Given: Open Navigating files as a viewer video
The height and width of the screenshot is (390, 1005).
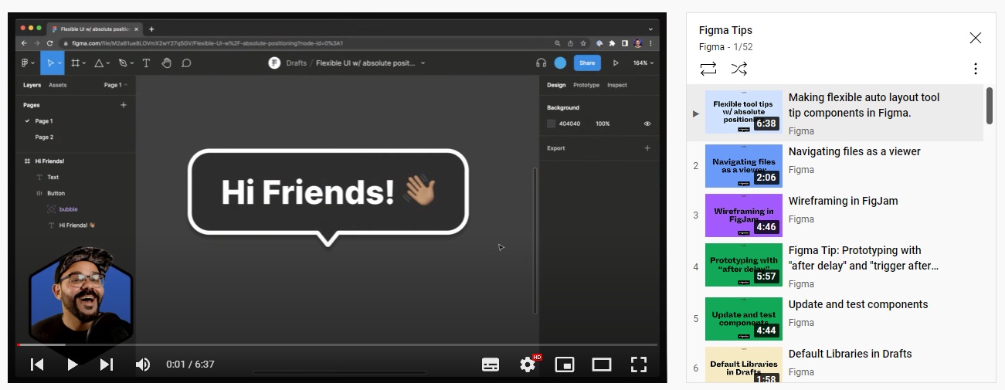Looking at the screenshot, I should (x=854, y=152).
